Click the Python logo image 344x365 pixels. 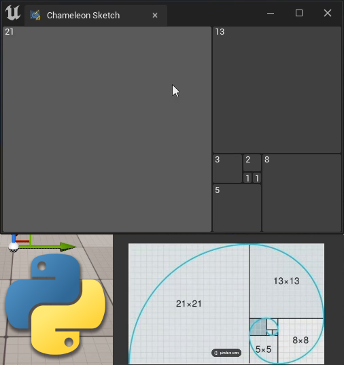pos(55,305)
